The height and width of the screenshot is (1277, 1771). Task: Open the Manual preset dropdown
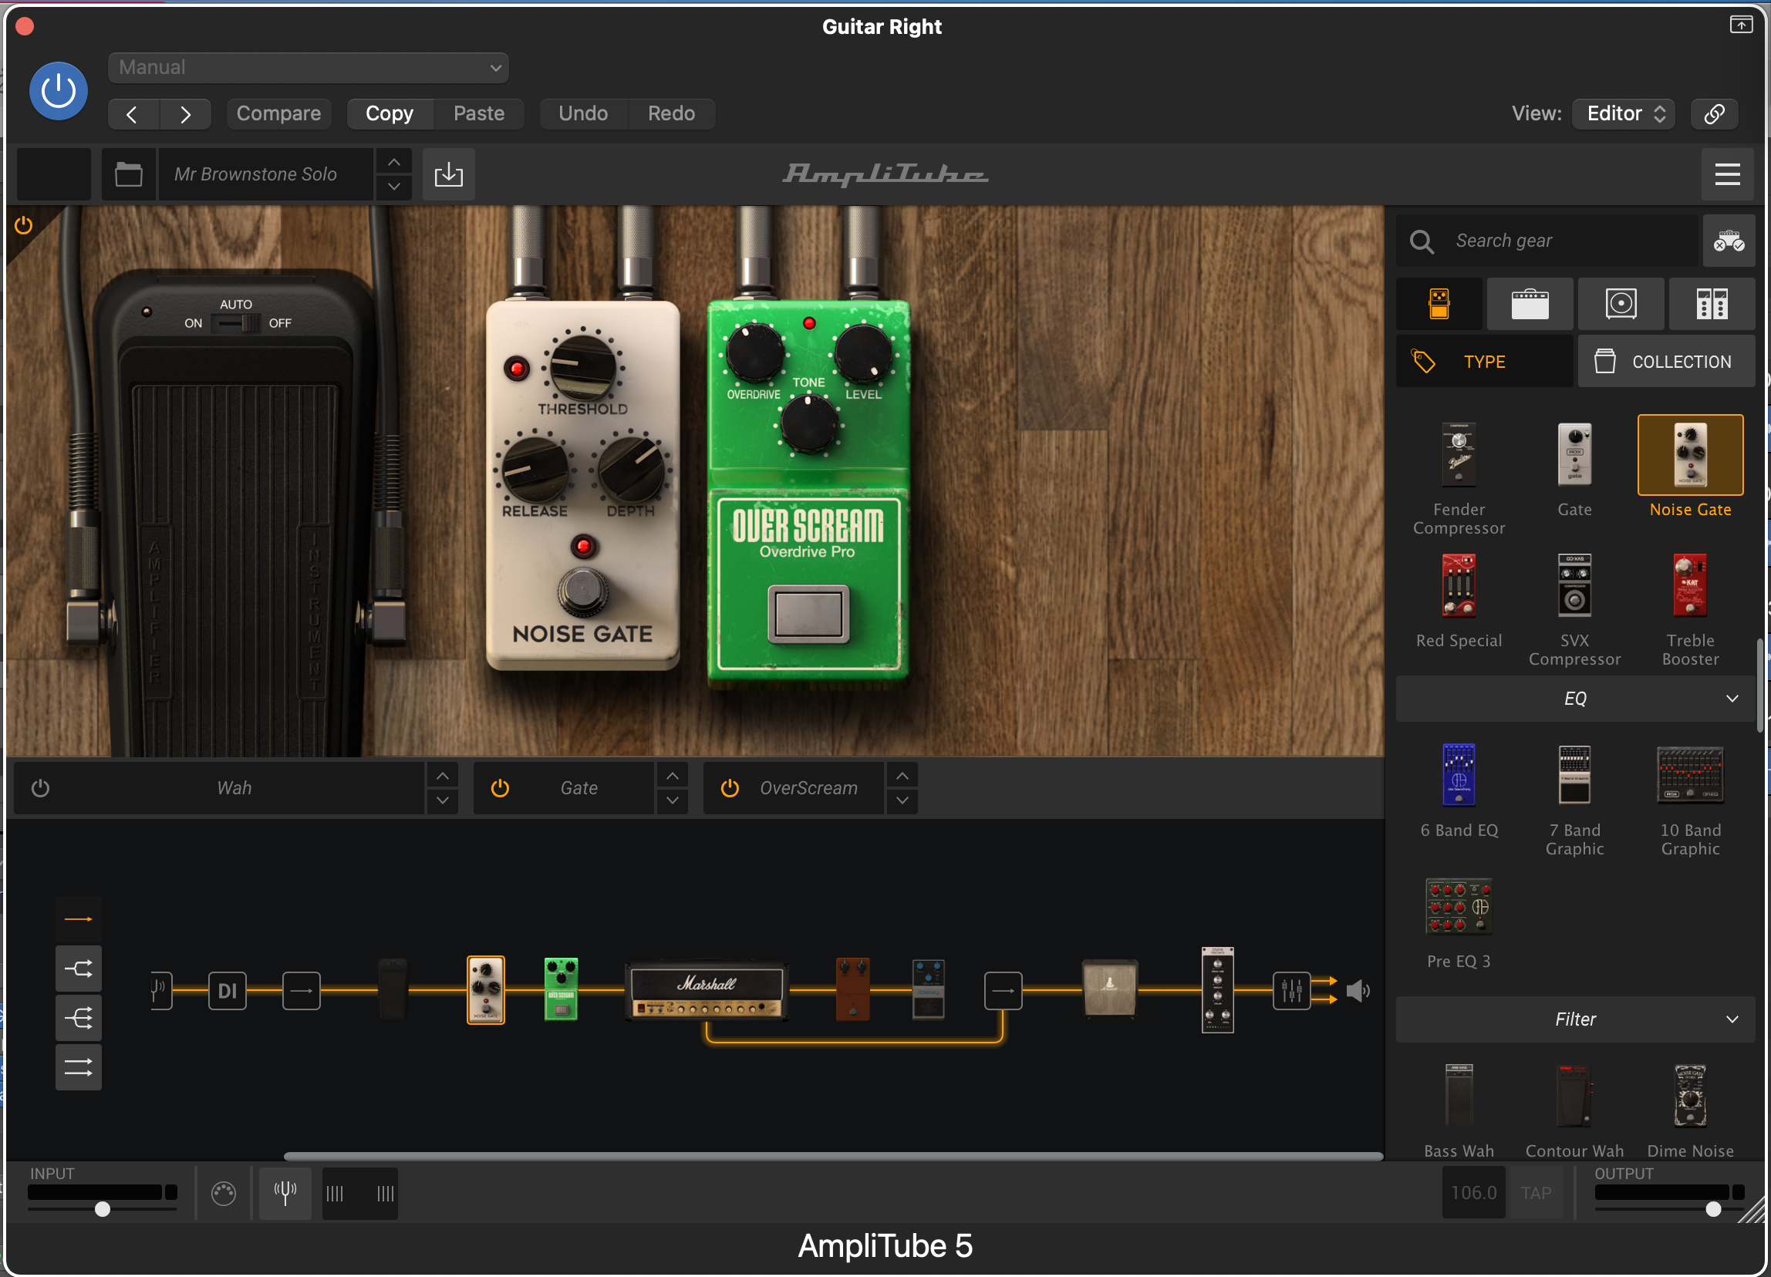[309, 68]
